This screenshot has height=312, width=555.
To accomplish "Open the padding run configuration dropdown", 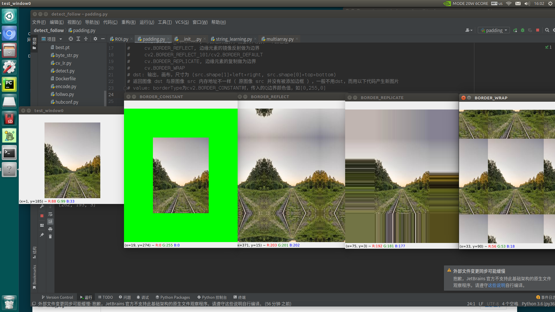I will pos(494,30).
